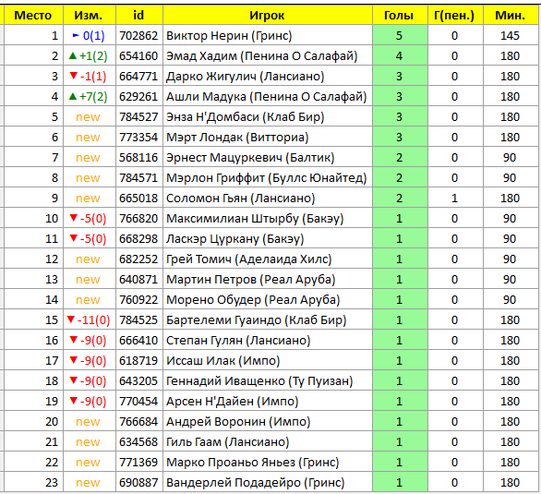Select Арсен Н'Дайен (Импо) cell
Viewport: 541px width, 494px height.
tap(268, 402)
